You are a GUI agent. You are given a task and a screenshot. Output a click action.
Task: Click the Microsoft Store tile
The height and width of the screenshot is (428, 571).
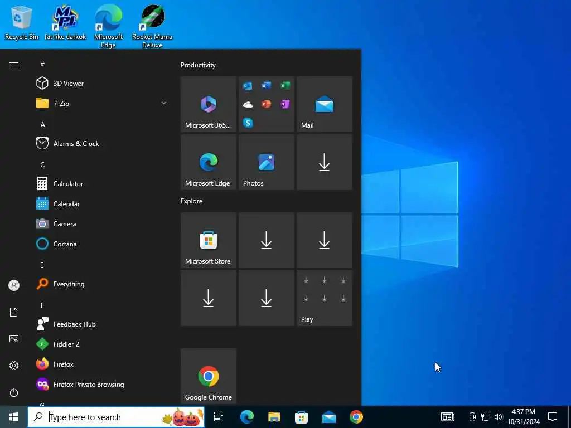(x=209, y=240)
